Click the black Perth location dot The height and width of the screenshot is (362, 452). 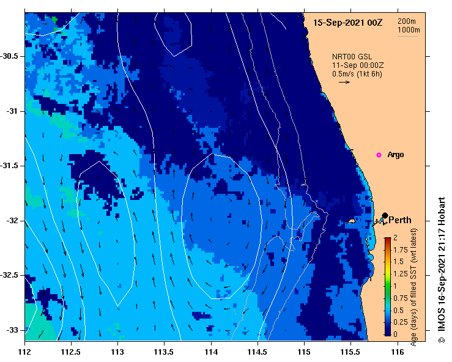[385, 215]
